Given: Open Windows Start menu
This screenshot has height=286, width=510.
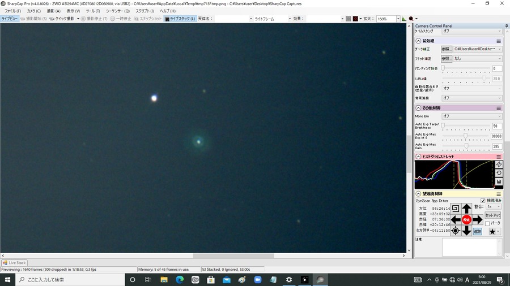Looking at the screenshot, I should (7, 280).
